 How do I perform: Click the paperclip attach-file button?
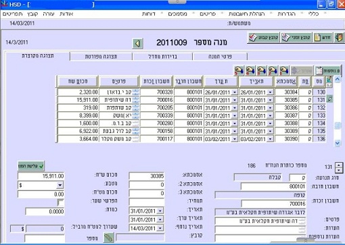pyautogui.click(x=109, y=238)
